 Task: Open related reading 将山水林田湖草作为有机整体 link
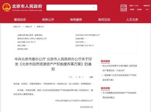pyautogui.click(x=120, y=68)
